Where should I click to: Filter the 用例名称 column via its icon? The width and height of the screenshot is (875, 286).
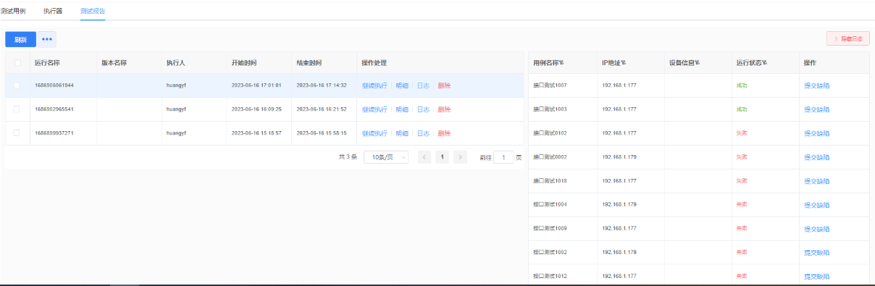(561, 63)
